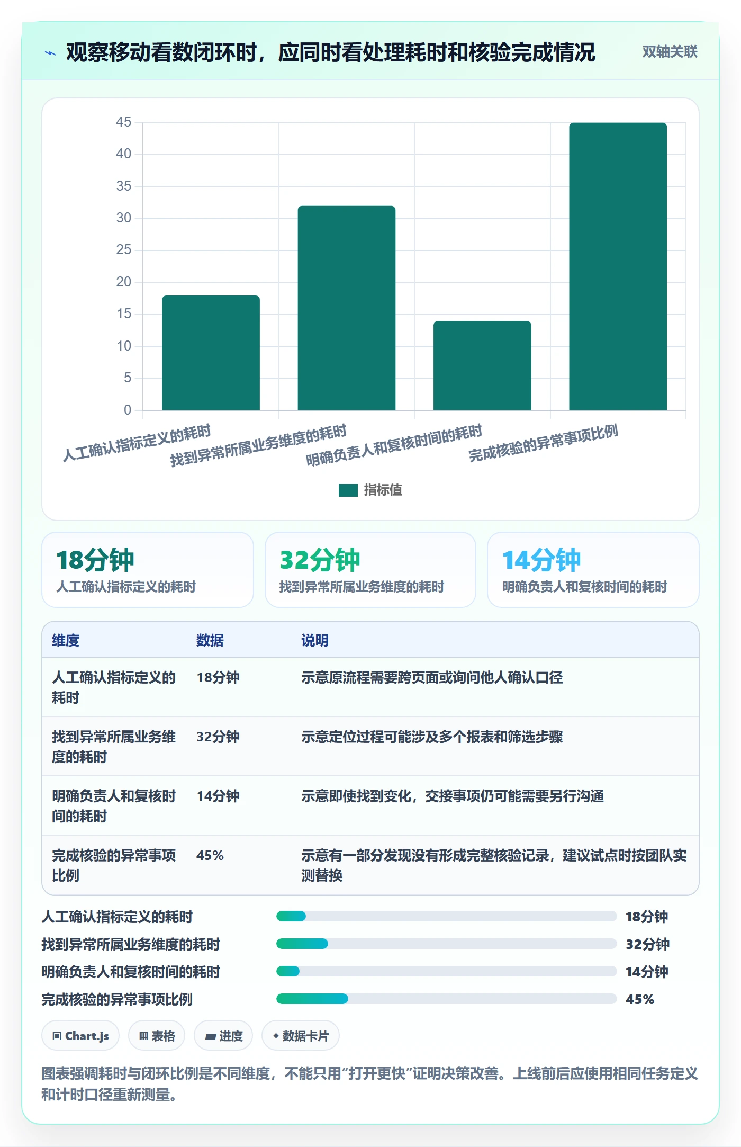Click description about 没有形成完整核验记录
The image size is (741, 1147).
point(494,865)
